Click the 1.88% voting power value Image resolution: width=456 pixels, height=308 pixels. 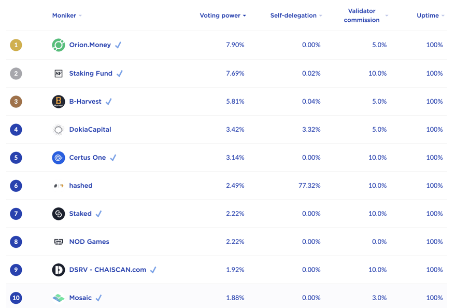[235, 298]
